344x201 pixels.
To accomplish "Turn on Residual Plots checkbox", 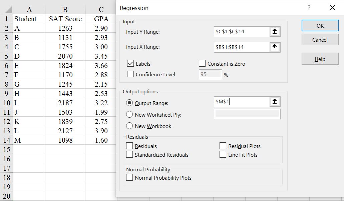I will (223, 146).
